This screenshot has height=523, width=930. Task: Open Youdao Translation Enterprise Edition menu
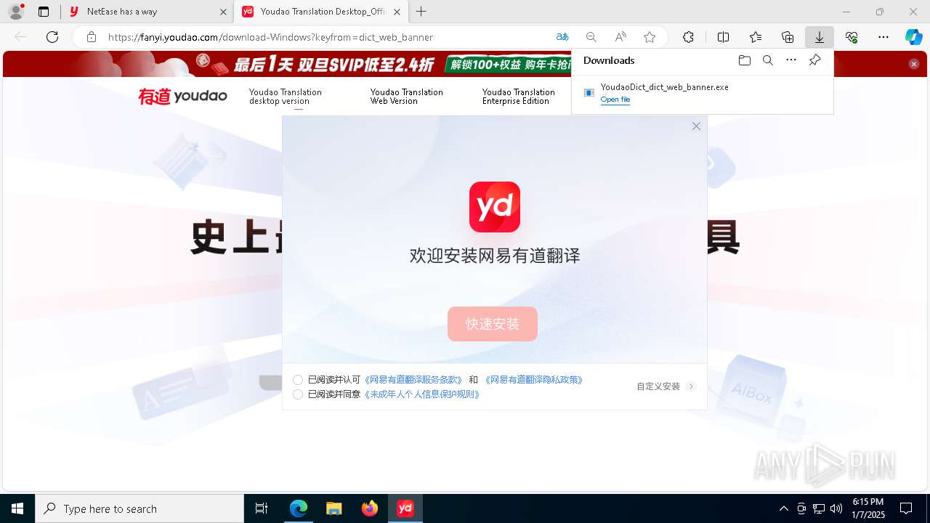tap(519, 97)
